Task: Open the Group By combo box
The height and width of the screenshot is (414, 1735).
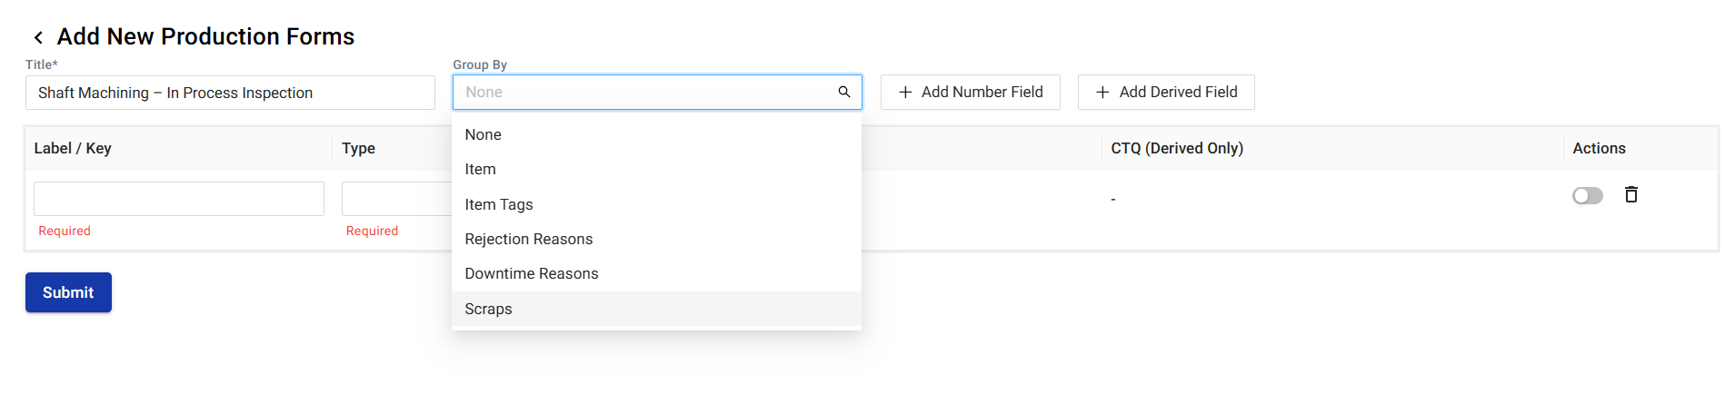Action: point(645,93)
